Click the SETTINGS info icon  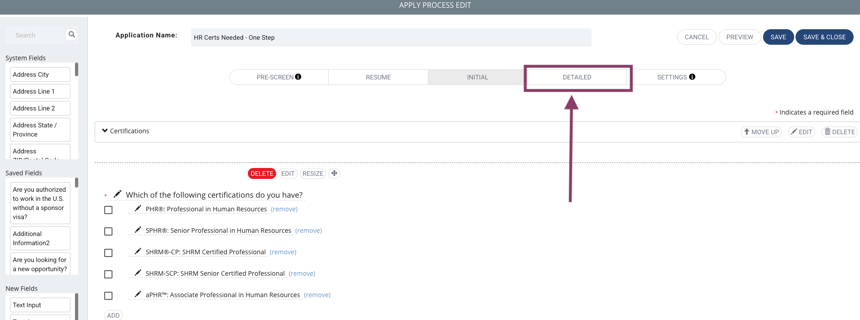pos(692,77)
